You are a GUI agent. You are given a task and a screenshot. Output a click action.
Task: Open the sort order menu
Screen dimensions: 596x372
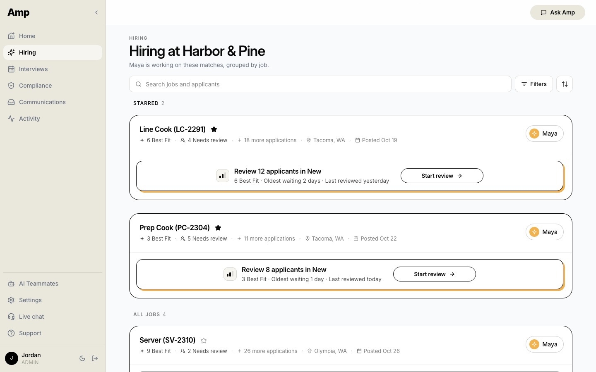pyautogui.click(x=565, y=84)
